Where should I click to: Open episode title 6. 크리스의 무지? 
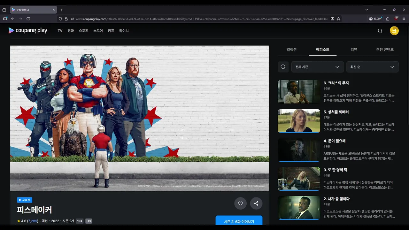pos(336,83)
